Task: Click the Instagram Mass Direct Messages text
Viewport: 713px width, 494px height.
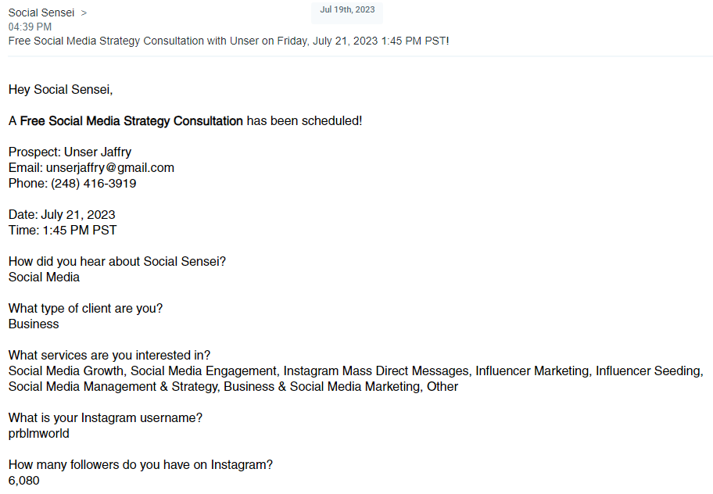Action: 377,370
